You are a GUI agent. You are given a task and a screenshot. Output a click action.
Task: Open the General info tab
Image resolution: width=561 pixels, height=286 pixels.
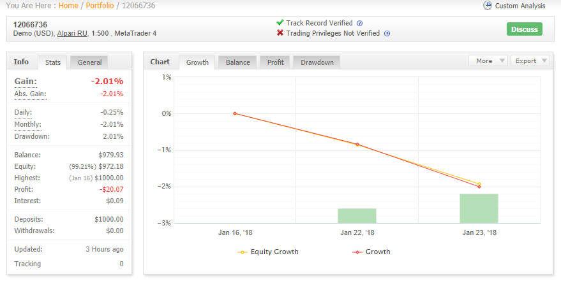pyautogui.click(x=89, y=62)
